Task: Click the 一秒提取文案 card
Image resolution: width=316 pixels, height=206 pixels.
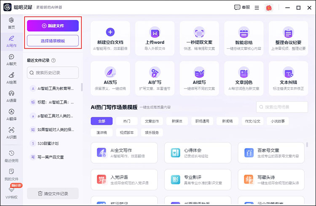Action: point(199,38)
